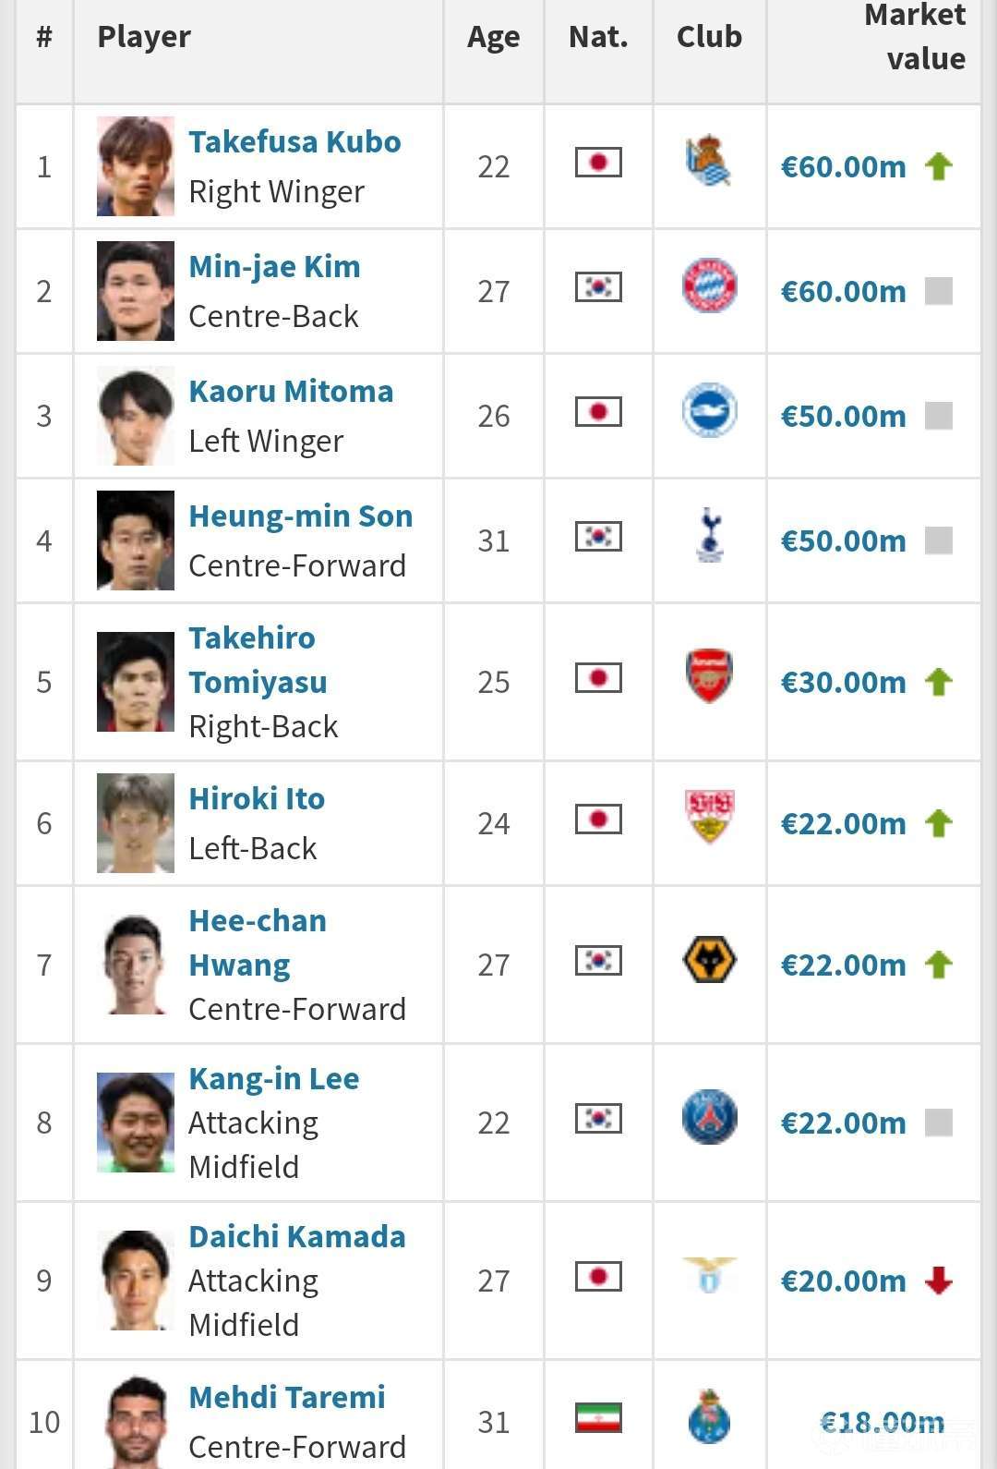Image resolution: width=997 pixels, height=1469 pixels.
Task: Click Kaoru Mitoma's portrait thumbnail
Action: click(136, 416)
